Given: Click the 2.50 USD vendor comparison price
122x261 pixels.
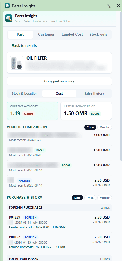Looking at the screenshot, I should pos(102,180).
